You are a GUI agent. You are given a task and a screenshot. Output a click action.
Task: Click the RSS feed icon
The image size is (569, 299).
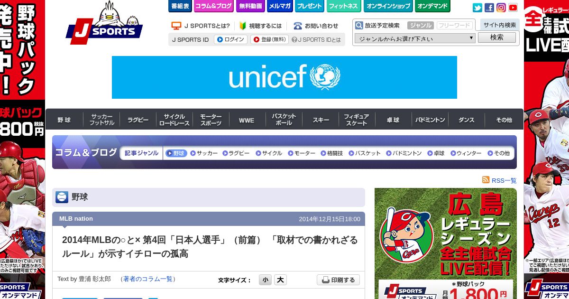(486, 180)
